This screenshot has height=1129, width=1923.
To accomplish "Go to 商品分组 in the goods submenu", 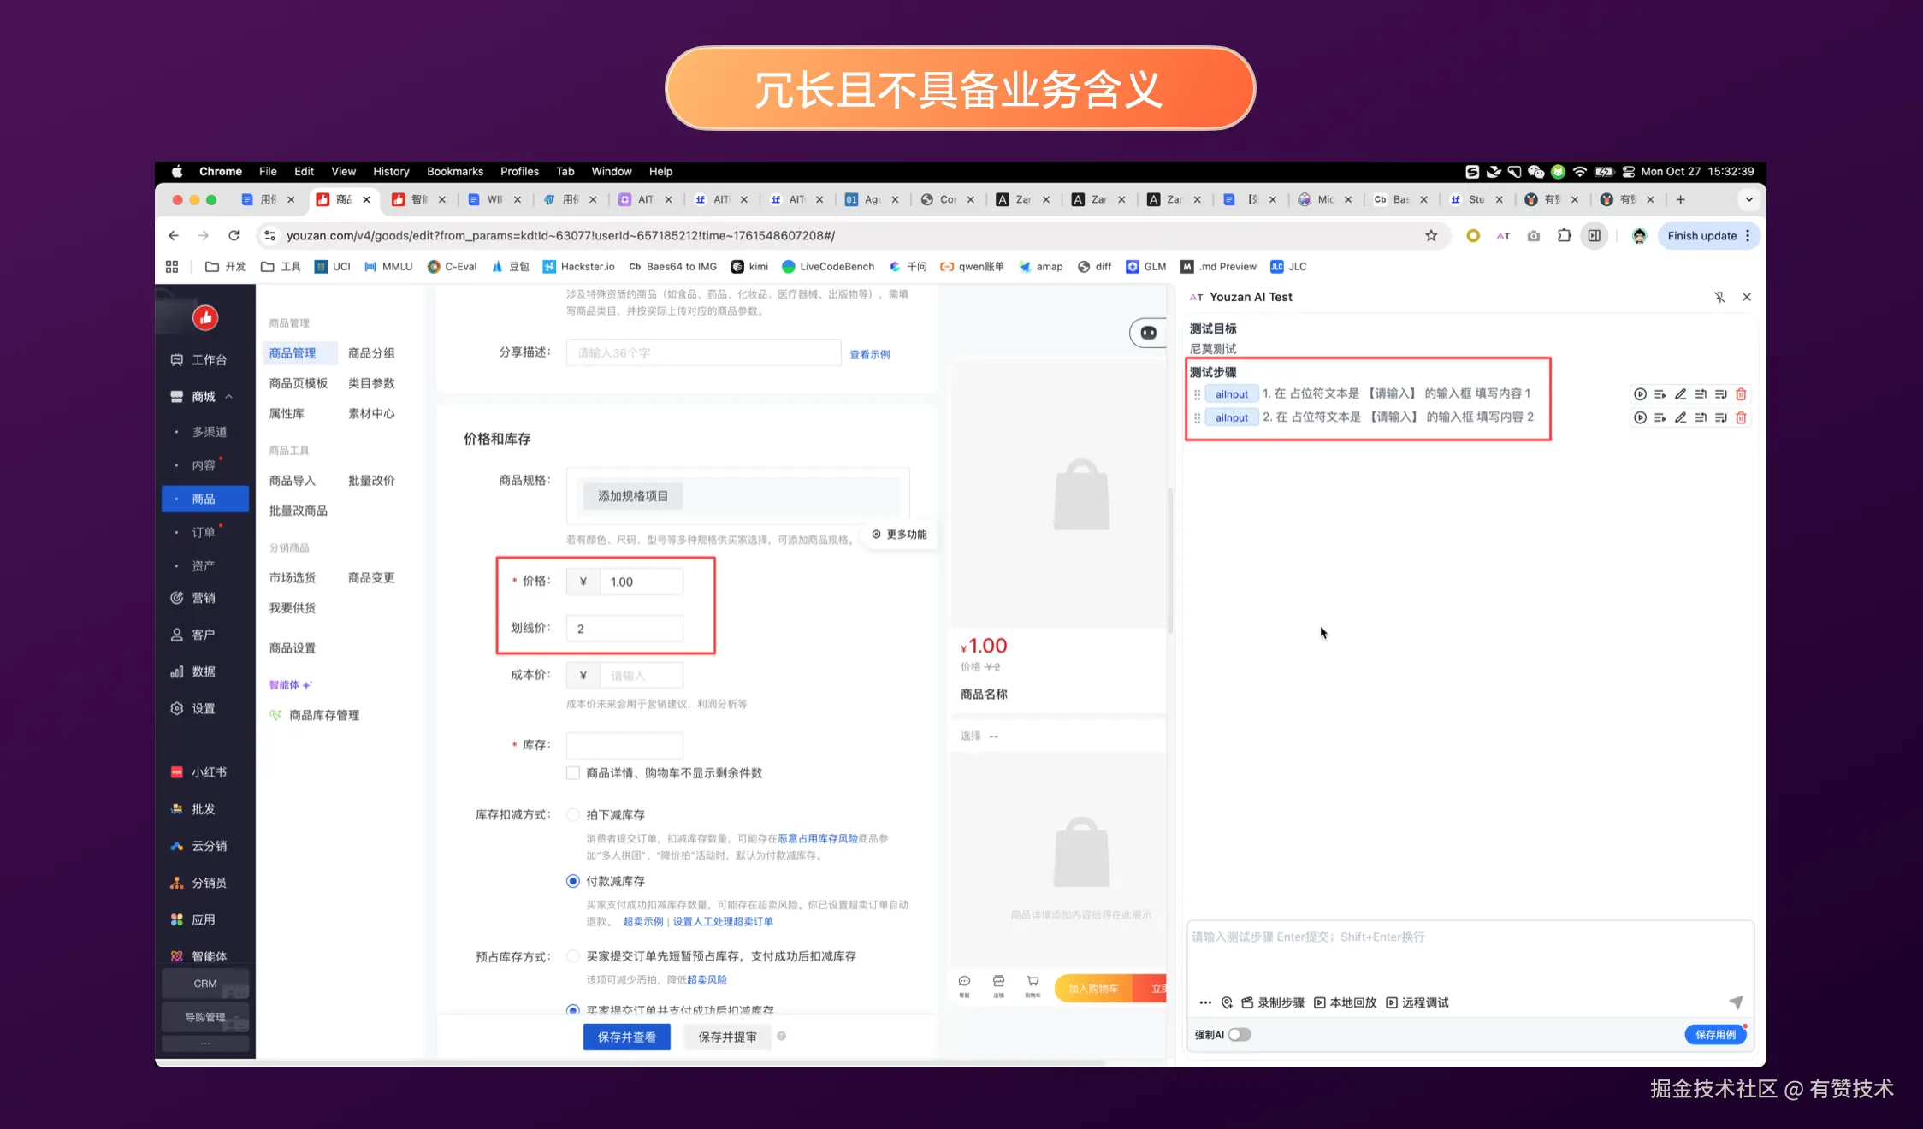I will (371, 353).
